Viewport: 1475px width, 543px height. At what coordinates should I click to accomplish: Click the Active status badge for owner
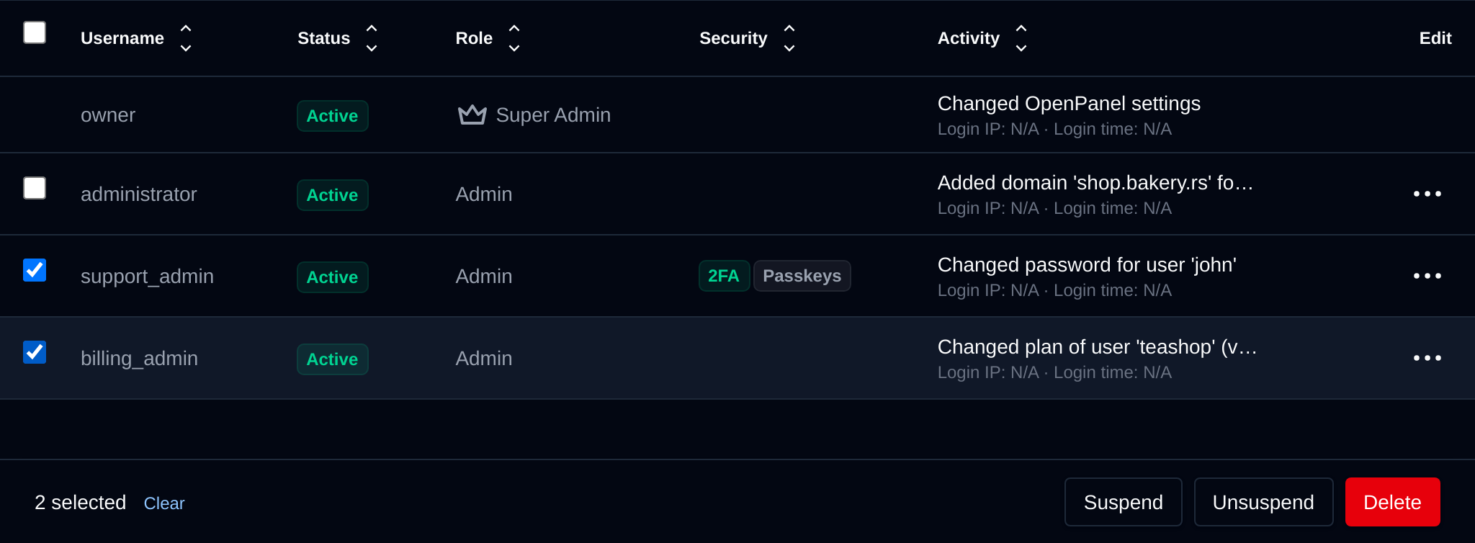[x=332, y=116]
